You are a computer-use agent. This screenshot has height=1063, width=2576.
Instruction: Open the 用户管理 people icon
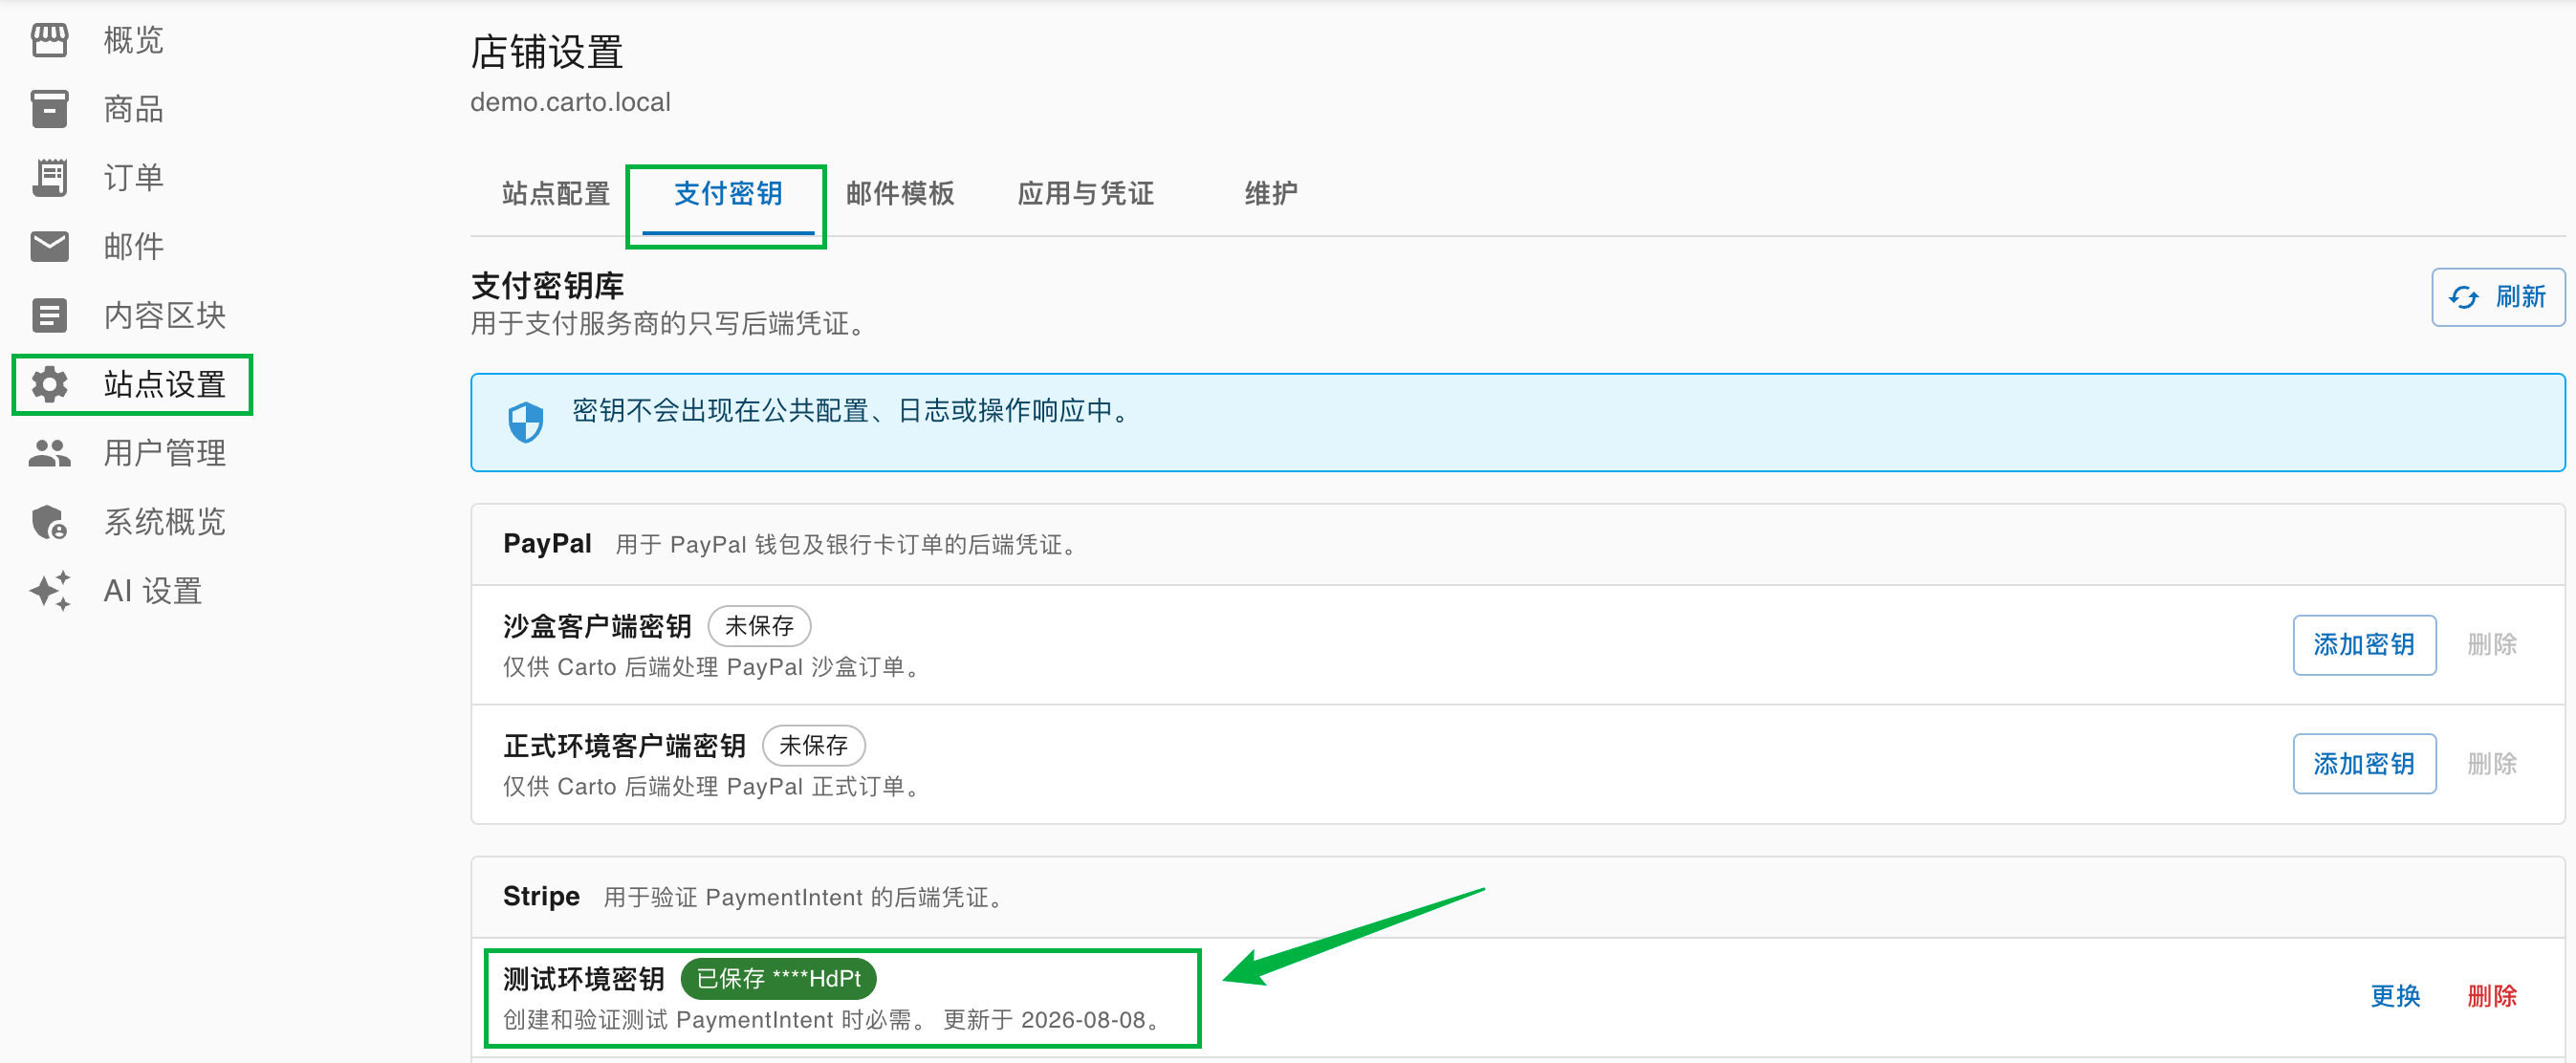49,453
